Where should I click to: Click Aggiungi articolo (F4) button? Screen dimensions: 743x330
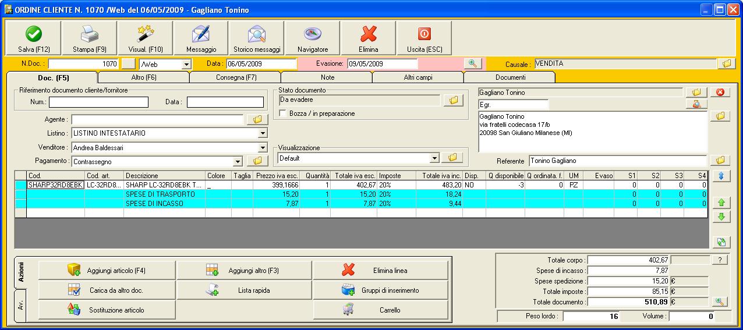coord(107,271)
